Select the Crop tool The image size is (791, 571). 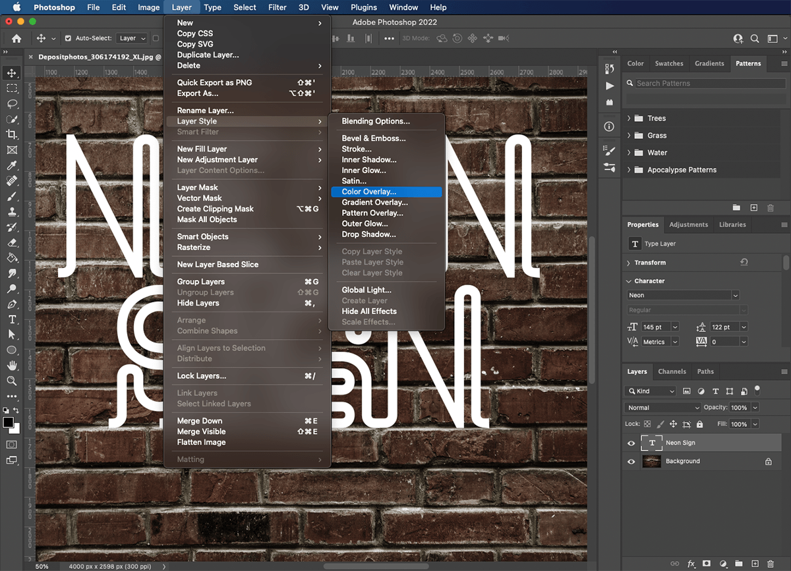click(x=11, y=134)
